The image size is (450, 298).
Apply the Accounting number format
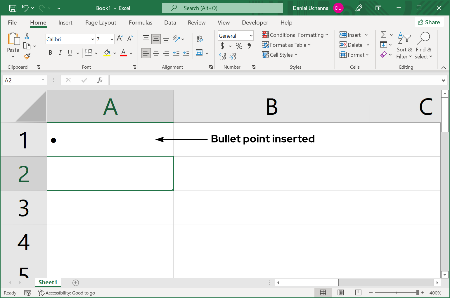[223, 46]
